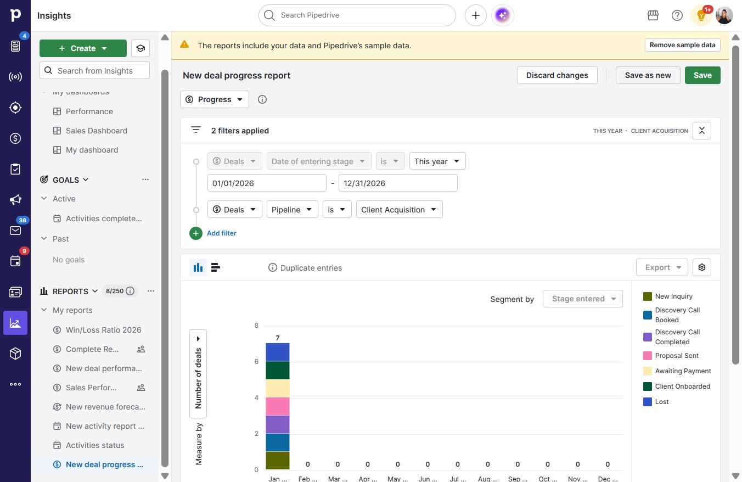Screen dimensions: 742x482
Task: Open the Export dropdown
Action: click(662, 267)
